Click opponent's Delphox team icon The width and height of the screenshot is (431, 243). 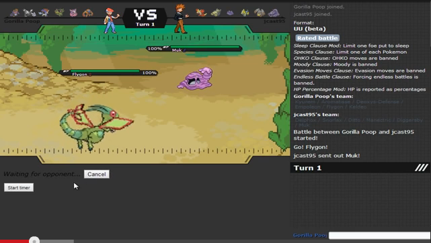pyautogui.click(x=201, y=12)
